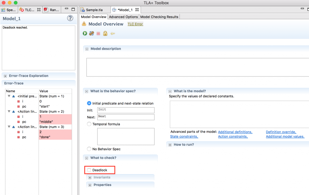The width and height of the screenshot is (309, 195).
Task: Close the TLC errors tab with X
Action: 39,10
